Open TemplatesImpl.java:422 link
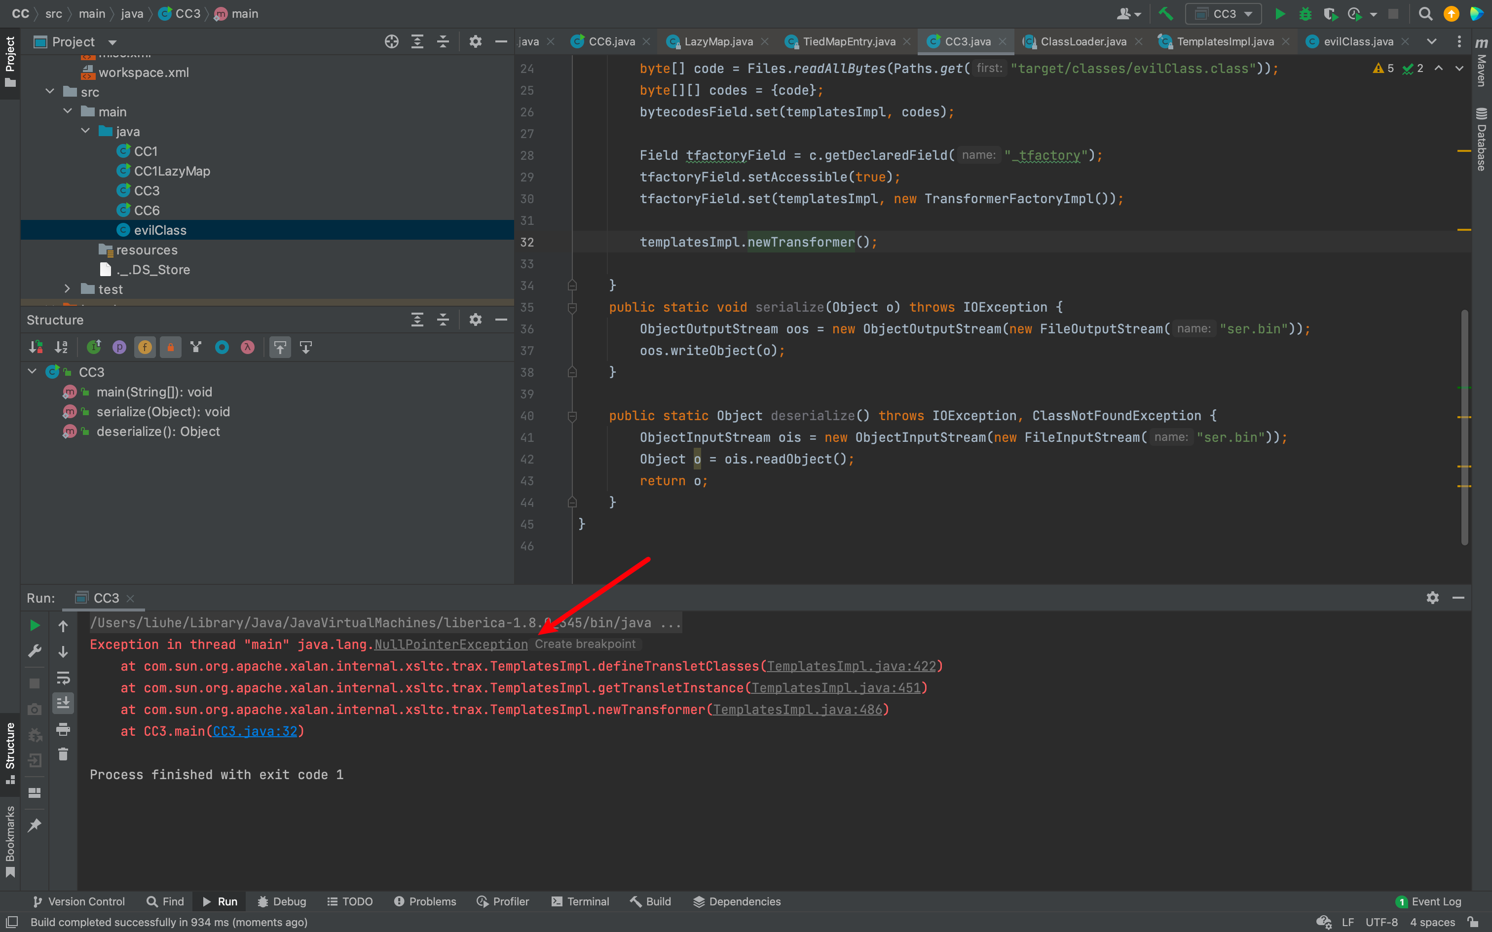The image size is (1492, 932). click(852, 666)
